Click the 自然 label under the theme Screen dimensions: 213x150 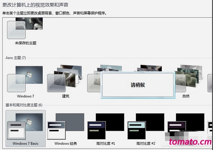tap(186, 96)
